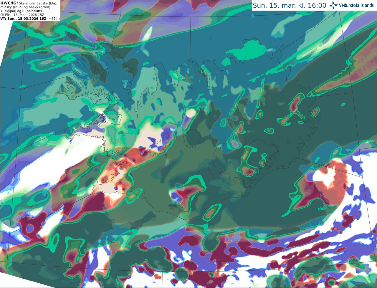Click the '1 (skýjað) og 0 (heiðskírt).' line
Screen dimensions: 377x288
(x=22, y=11)
